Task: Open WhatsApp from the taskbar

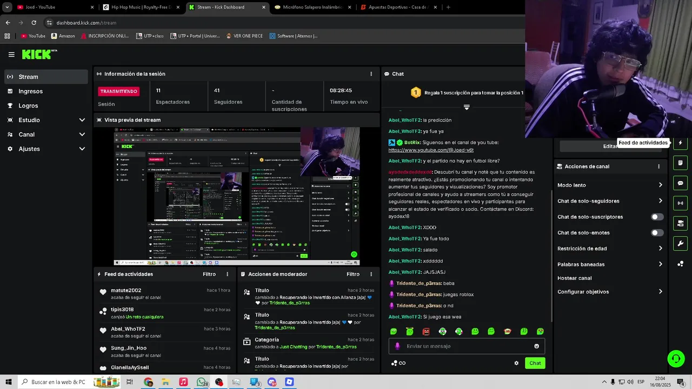Action: pyautogui.click(x=202, y=382)
